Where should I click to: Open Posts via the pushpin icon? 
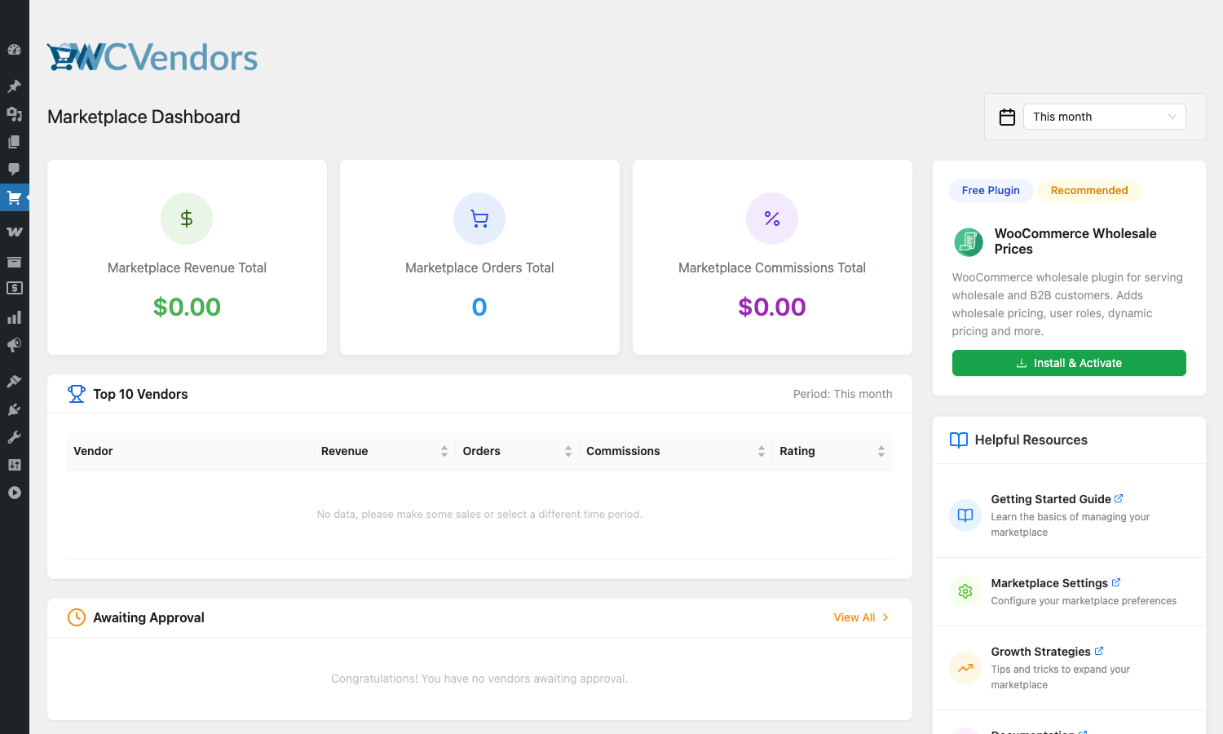tap(14, 86)
